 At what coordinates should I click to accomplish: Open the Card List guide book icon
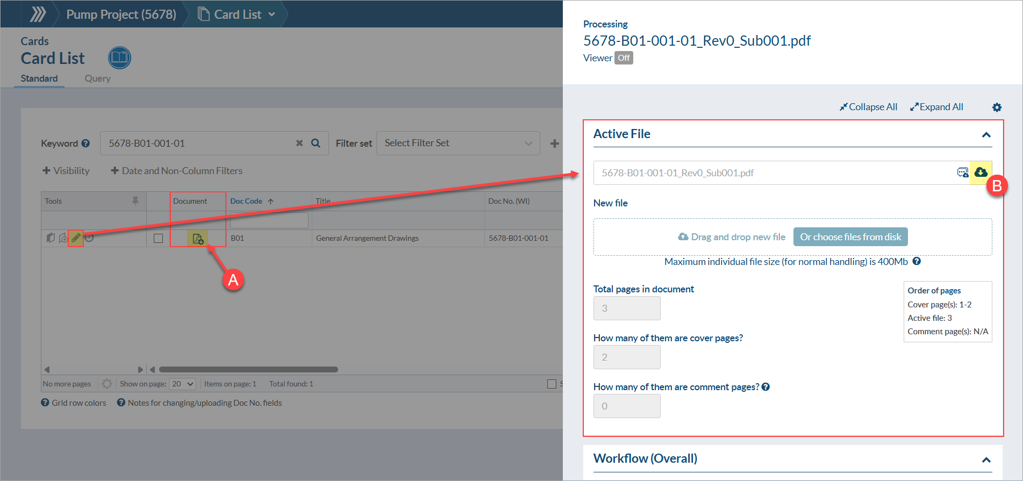pos(119,58)
